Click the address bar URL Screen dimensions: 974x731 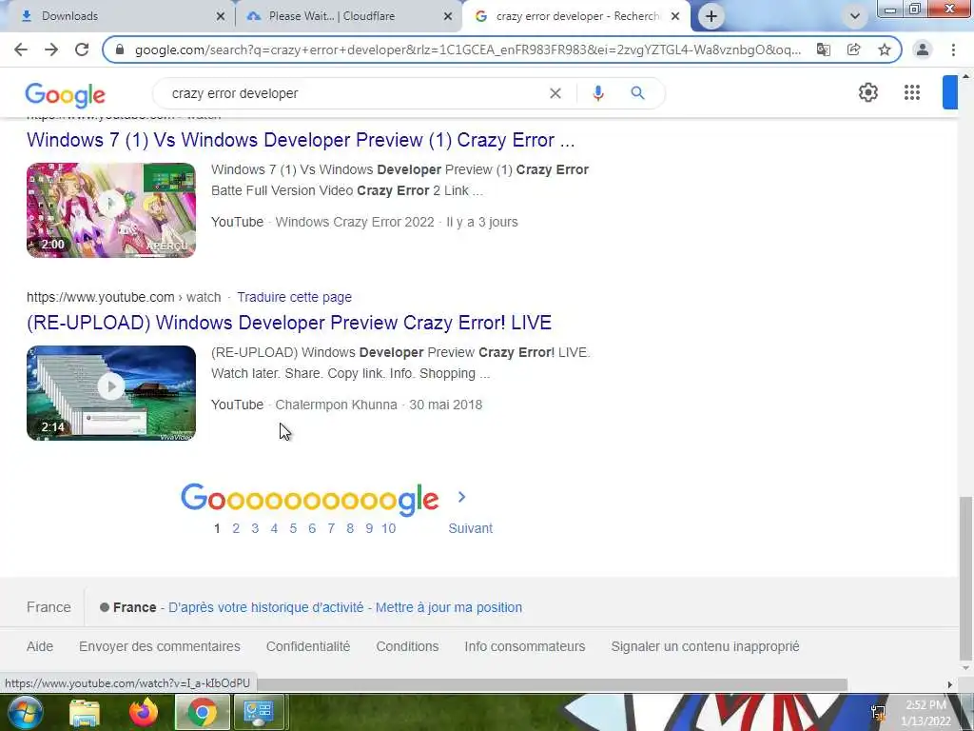467,49
